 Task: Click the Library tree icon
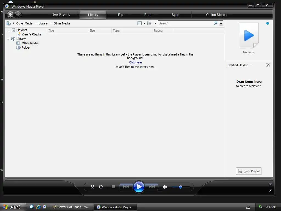click(x=13, y=39)
